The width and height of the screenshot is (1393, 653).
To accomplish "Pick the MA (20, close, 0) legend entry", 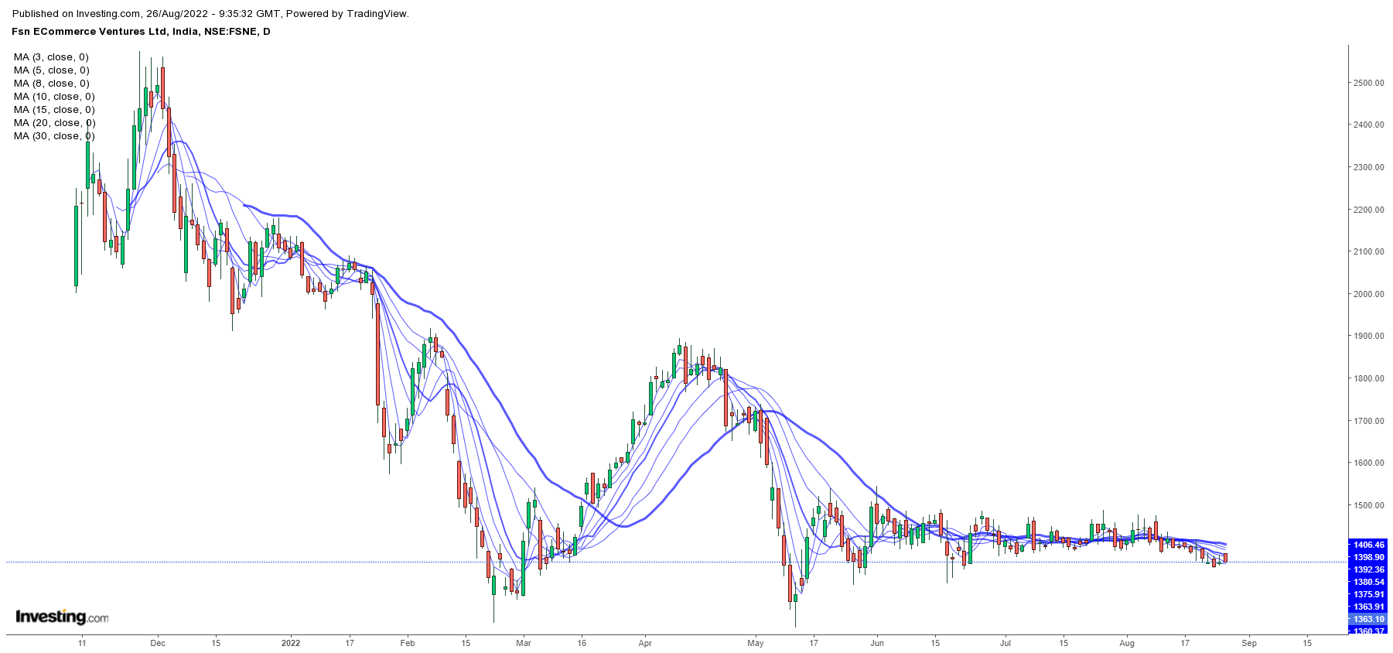I will (54, 123).
